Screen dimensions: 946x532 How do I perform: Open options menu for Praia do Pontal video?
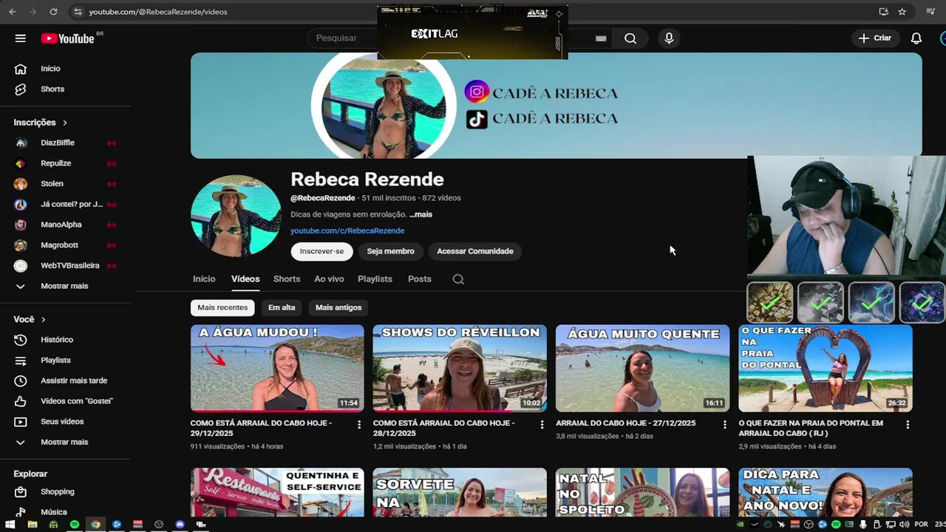coord(908,425)
